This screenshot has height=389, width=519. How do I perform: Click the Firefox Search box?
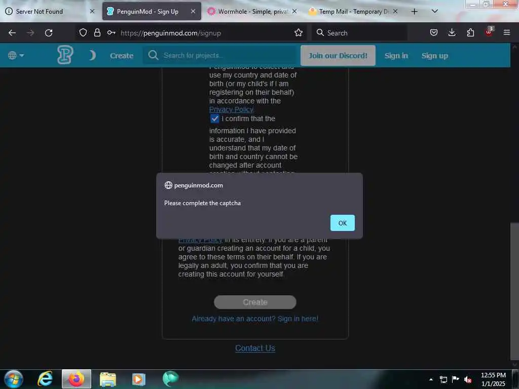click(359, 33)
